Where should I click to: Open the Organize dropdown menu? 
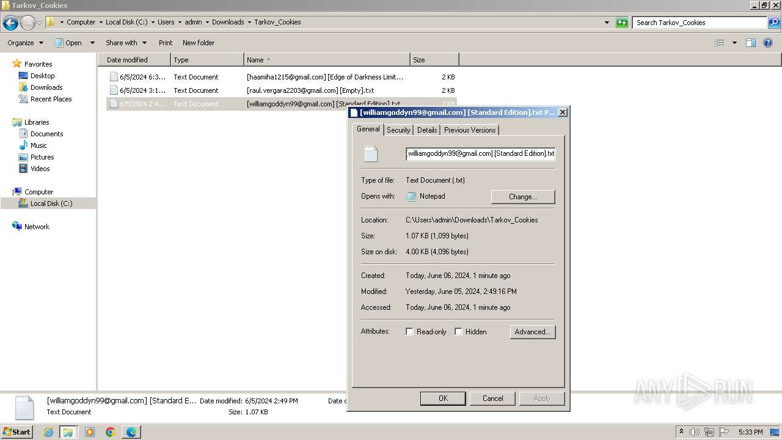pos(26,43)
